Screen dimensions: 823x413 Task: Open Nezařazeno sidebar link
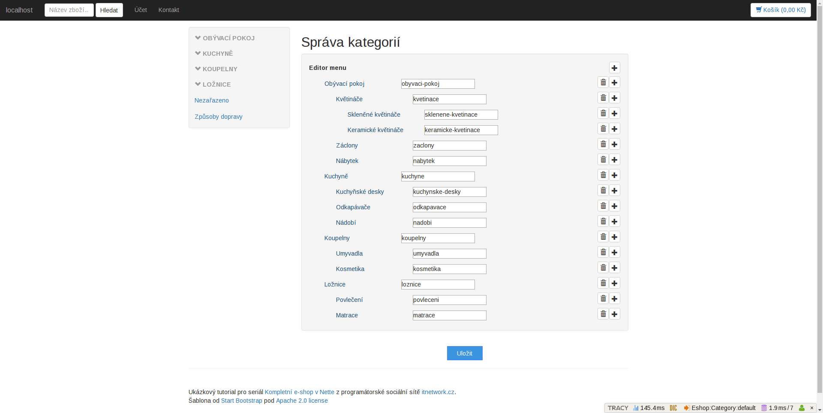tap(212, 100)
